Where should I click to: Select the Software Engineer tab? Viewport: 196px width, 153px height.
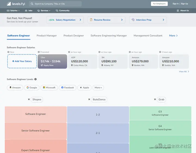(x=19, y=36)
